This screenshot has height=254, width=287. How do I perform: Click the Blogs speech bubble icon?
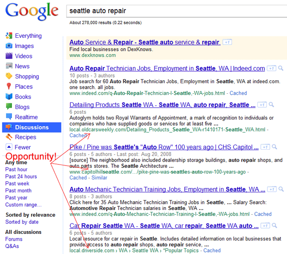coord(9,107)
